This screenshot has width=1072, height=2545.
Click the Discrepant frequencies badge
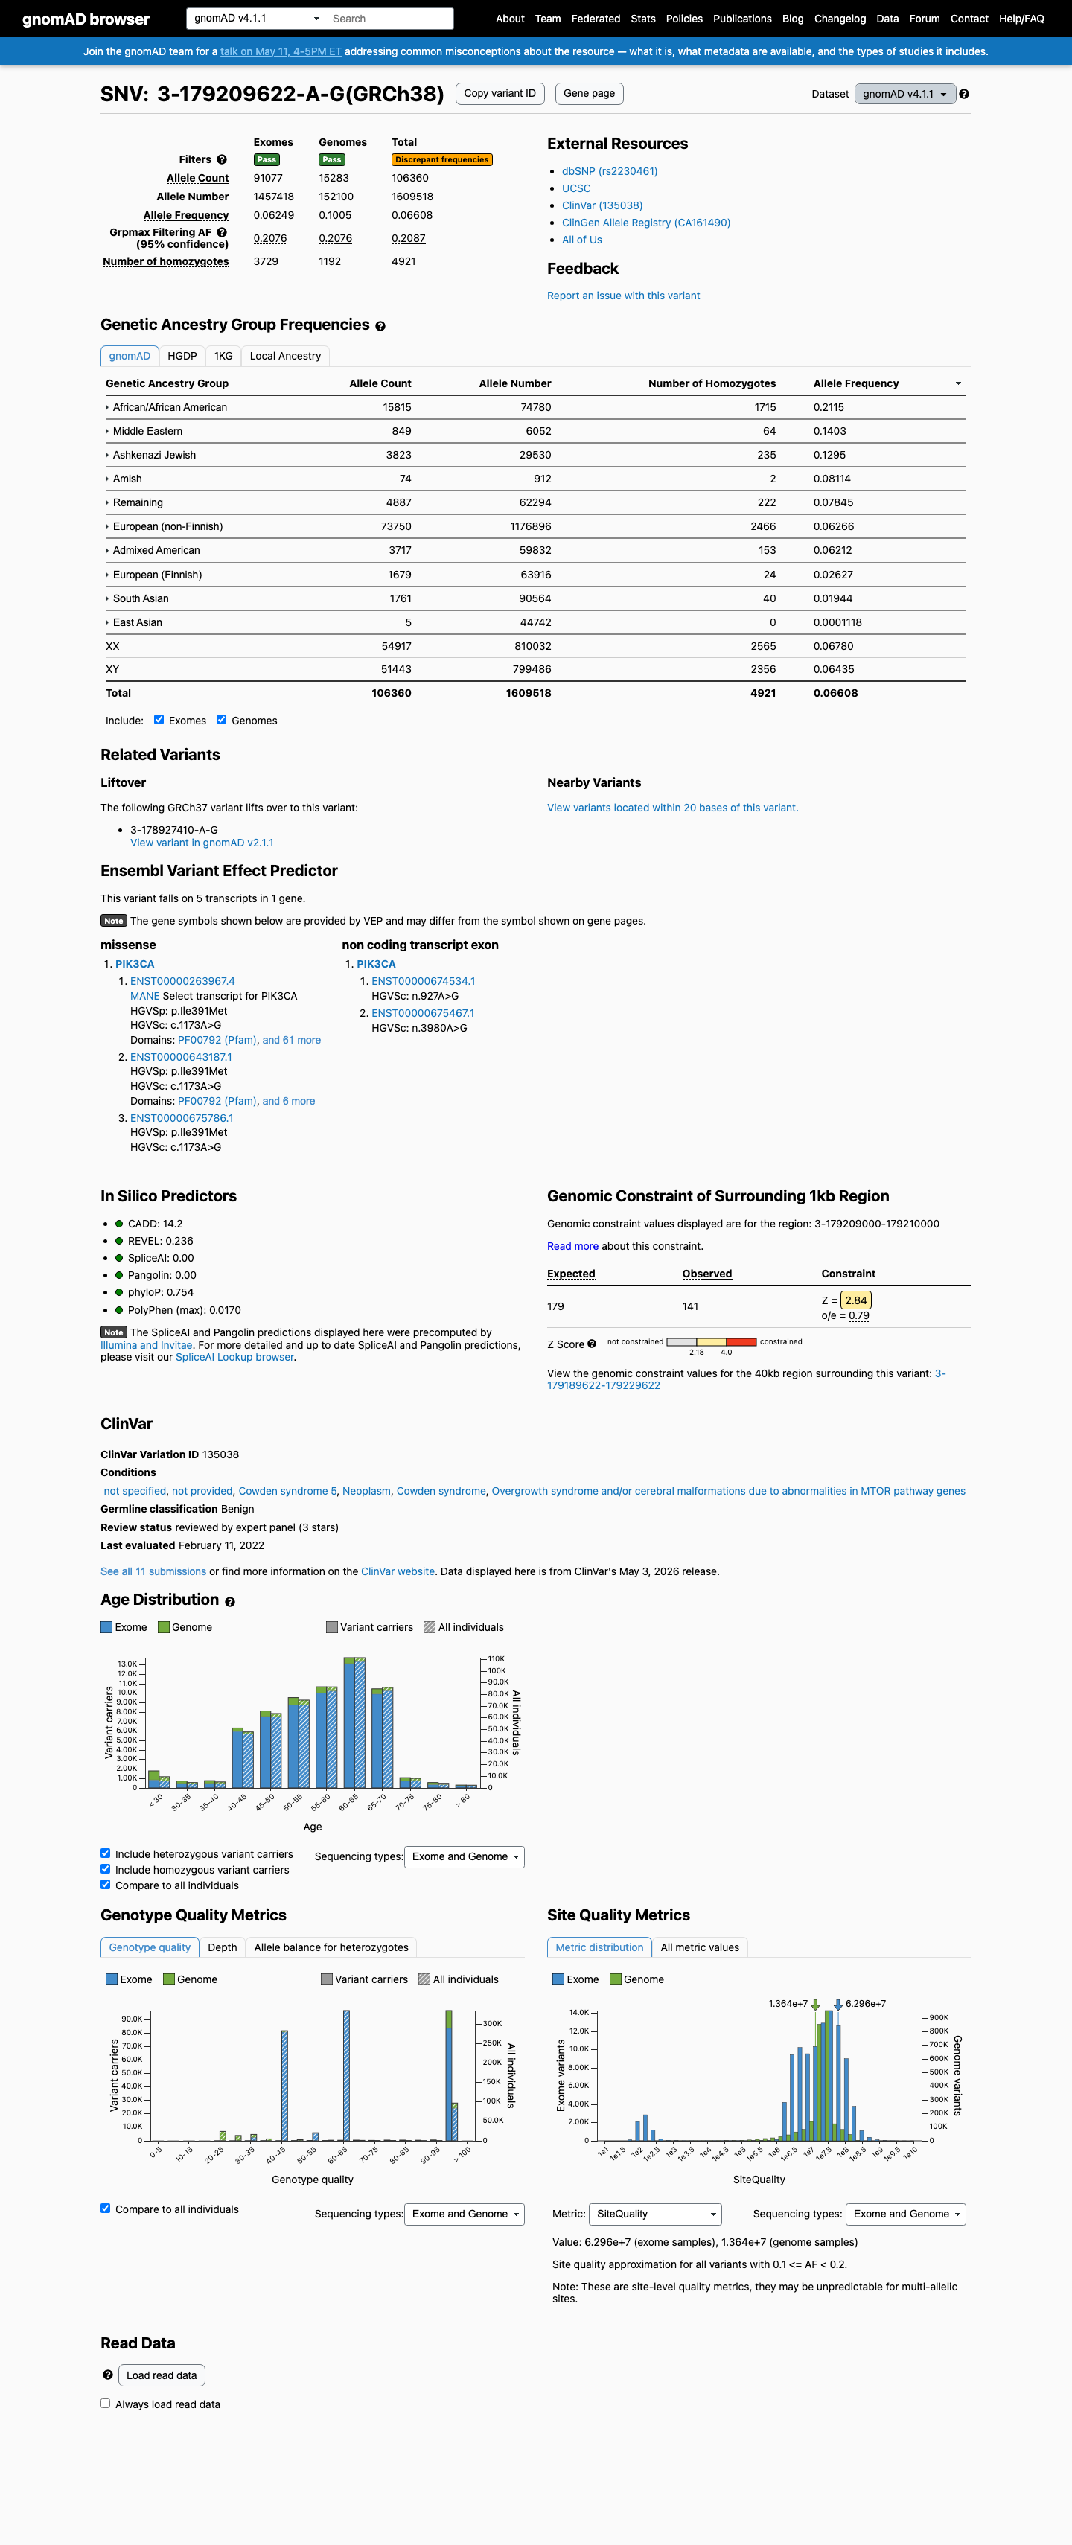point(441,160)
